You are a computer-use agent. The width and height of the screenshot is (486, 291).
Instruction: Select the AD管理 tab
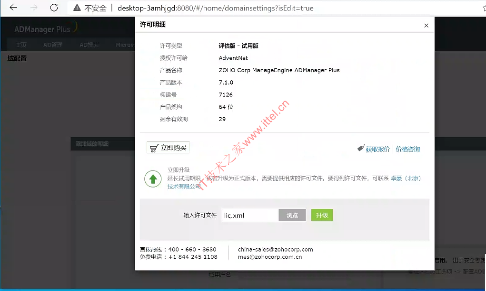click(x=53, y=45)
